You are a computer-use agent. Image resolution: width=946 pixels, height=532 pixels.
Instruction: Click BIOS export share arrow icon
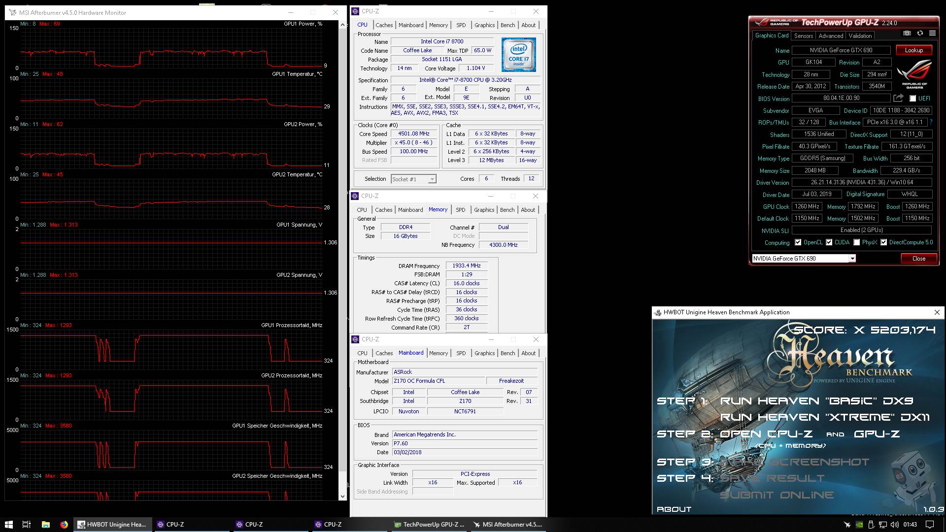coord(898,98)
